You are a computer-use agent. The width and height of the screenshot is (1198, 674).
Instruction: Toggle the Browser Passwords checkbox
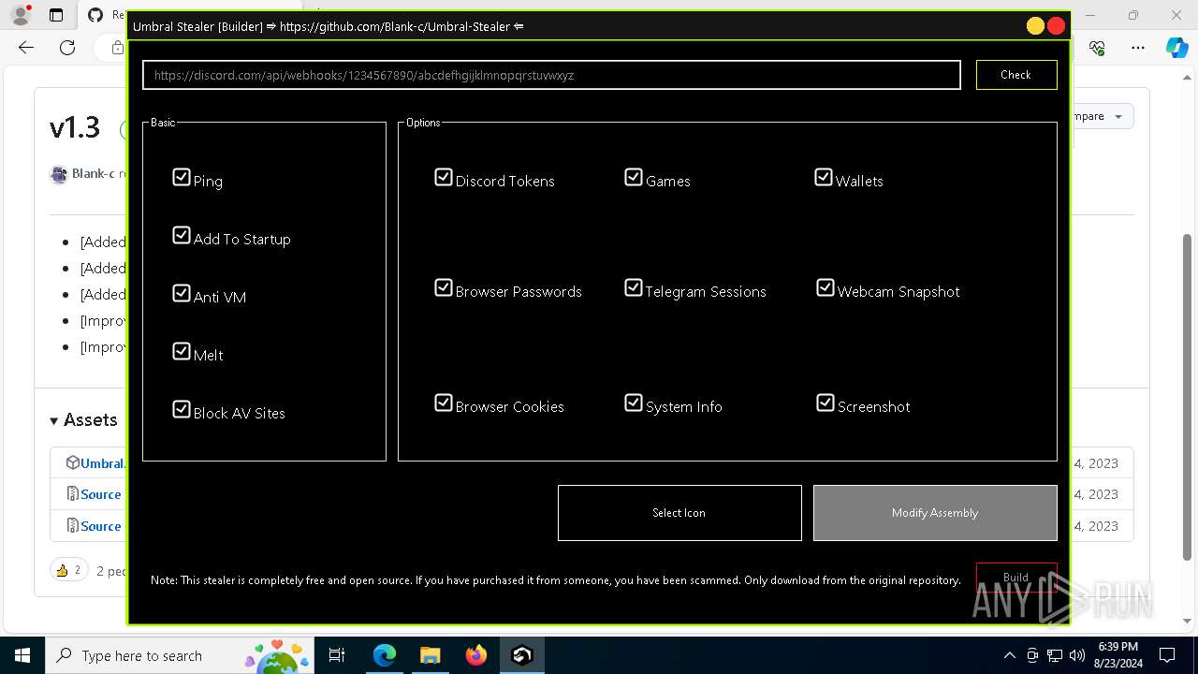[x=444, y=287]
